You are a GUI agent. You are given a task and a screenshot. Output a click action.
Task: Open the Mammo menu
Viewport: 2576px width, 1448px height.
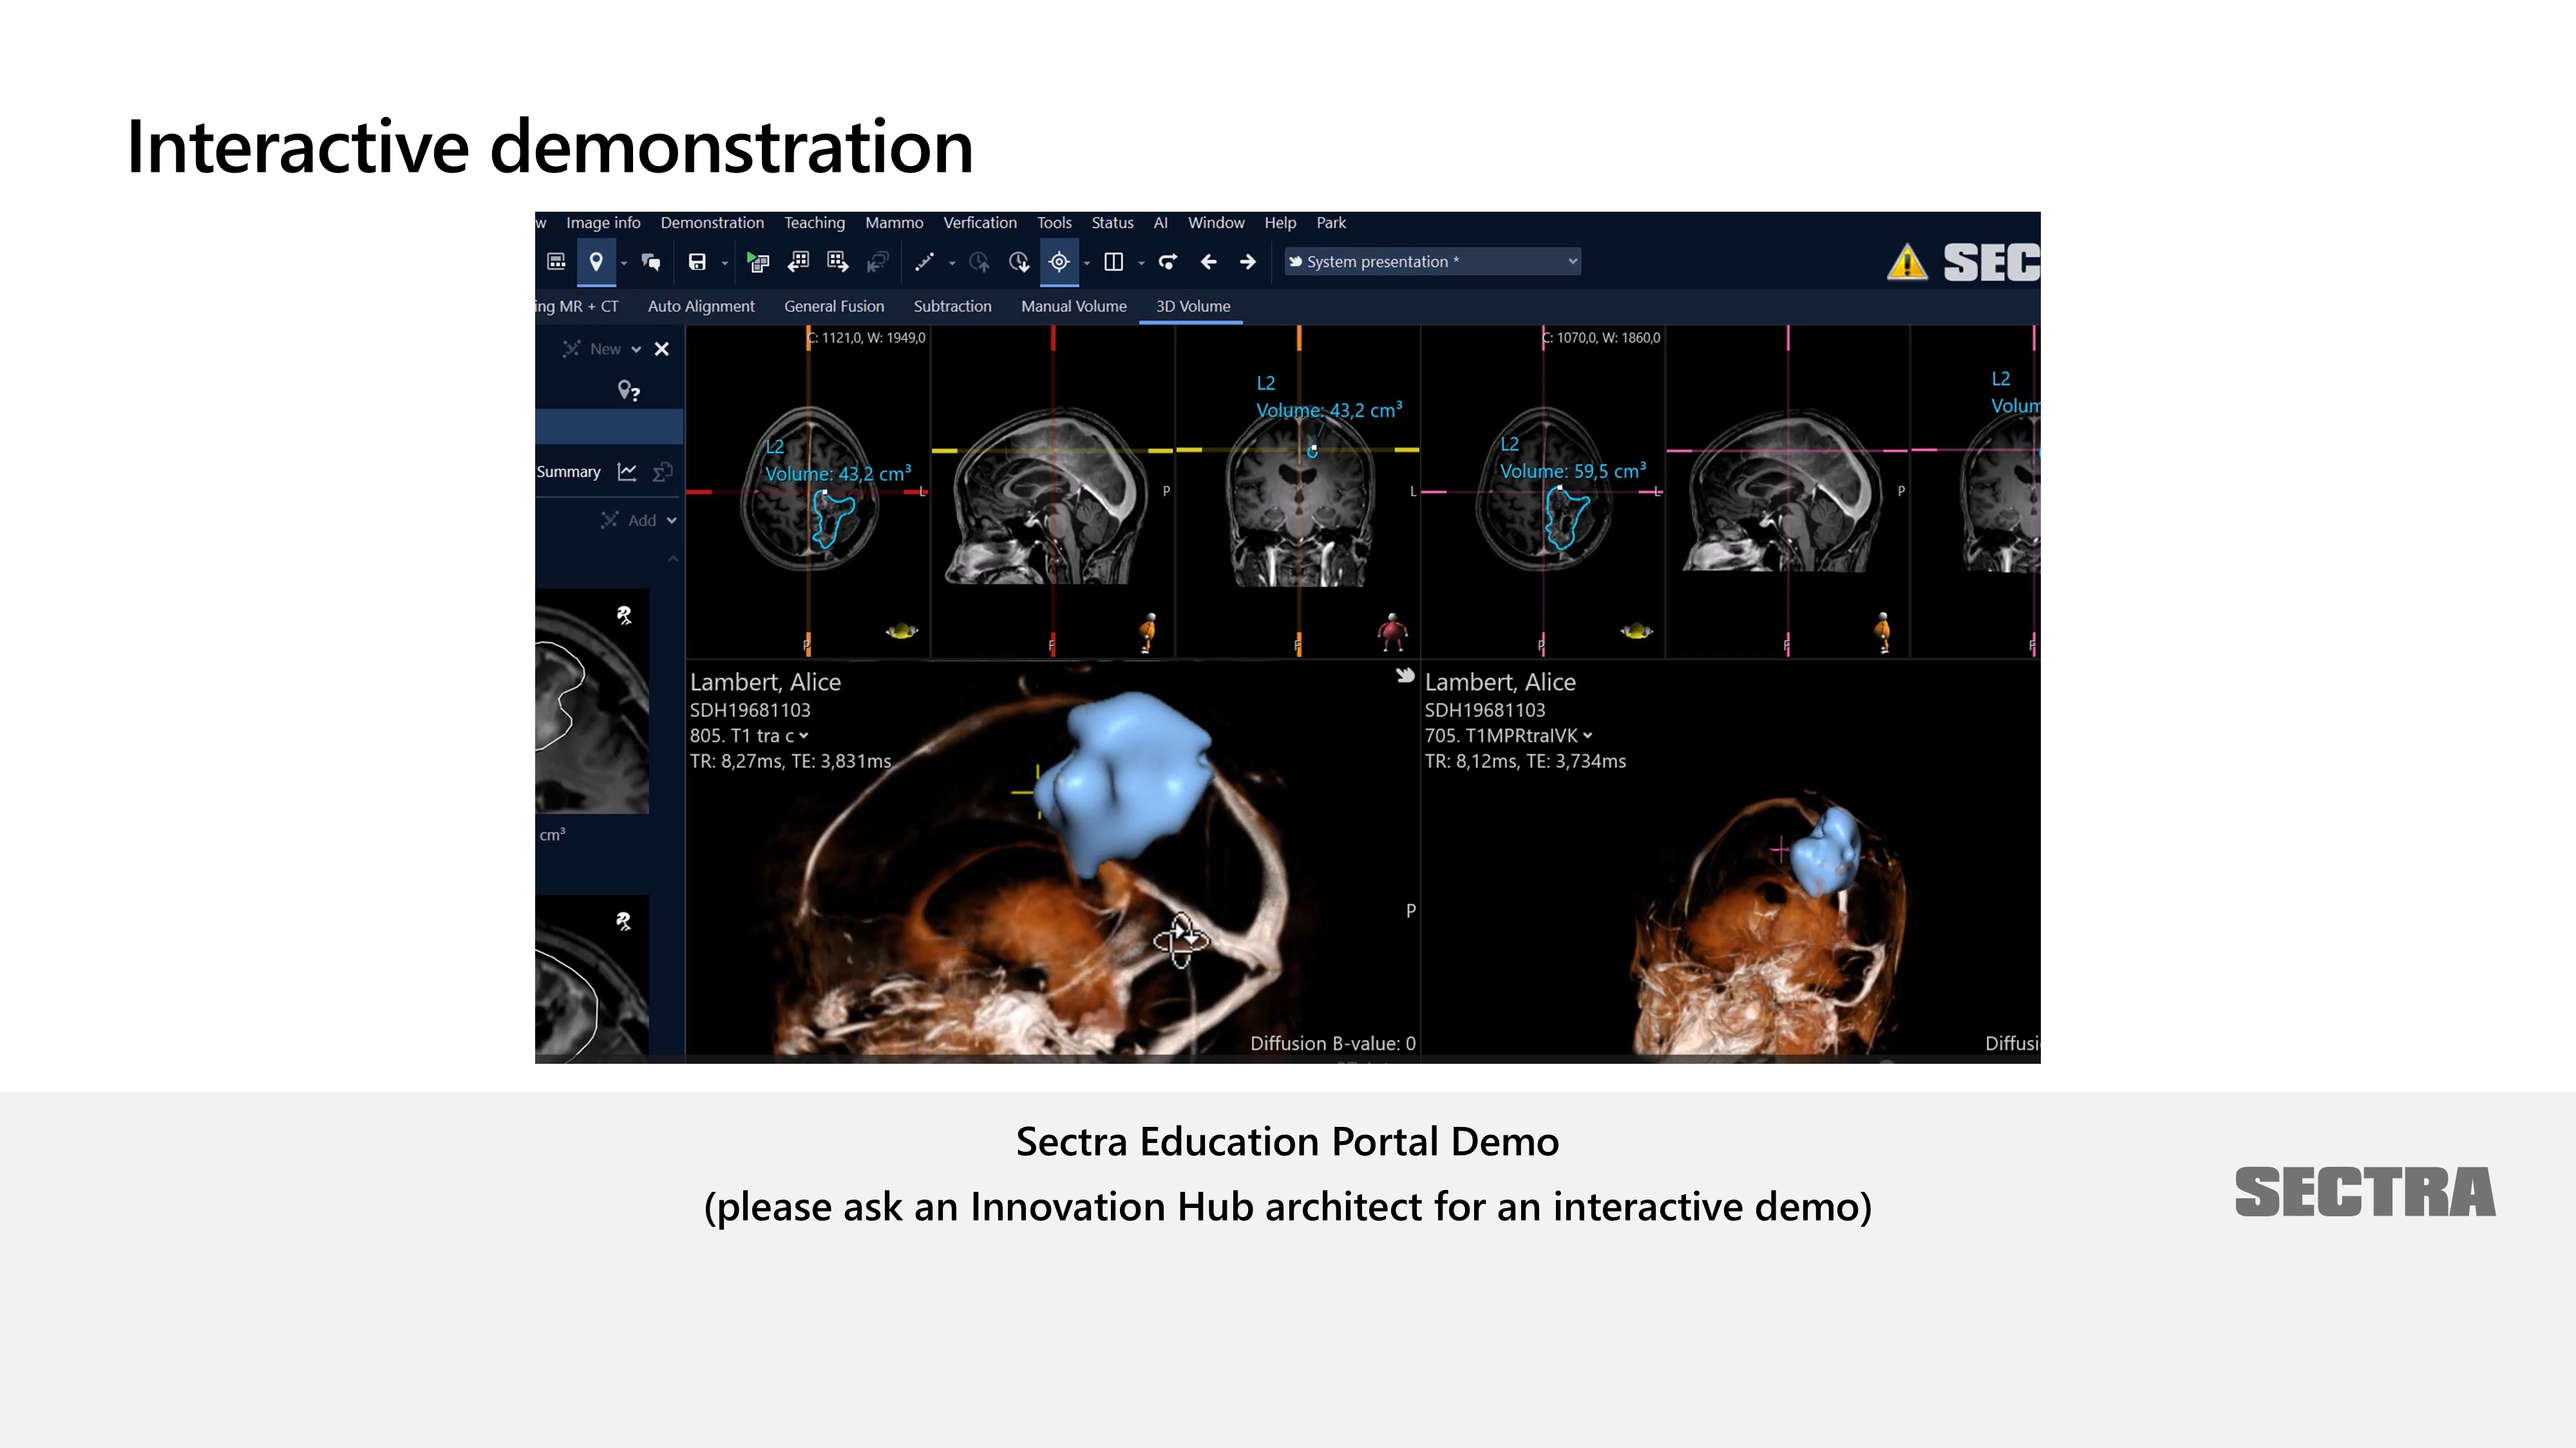pos(894,223)
